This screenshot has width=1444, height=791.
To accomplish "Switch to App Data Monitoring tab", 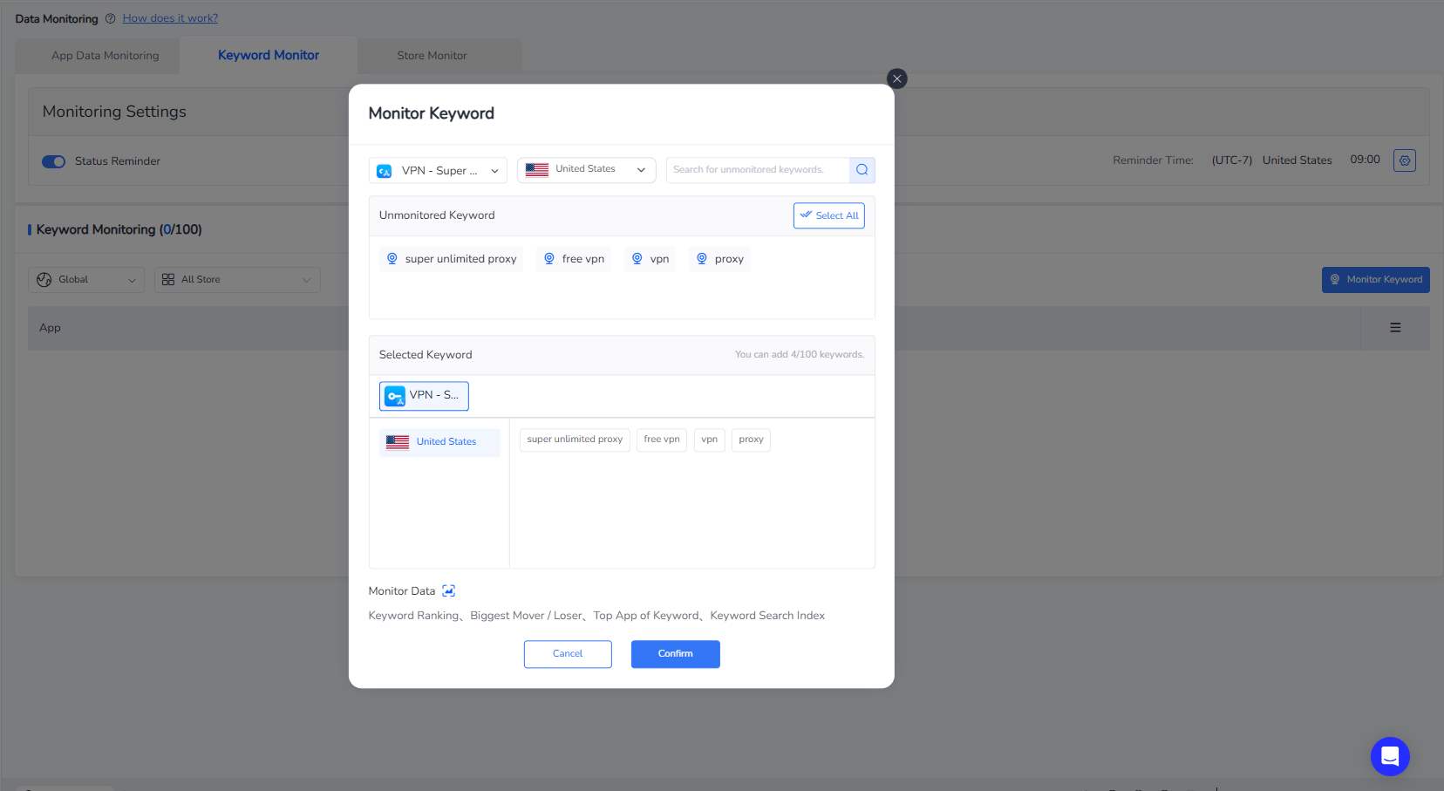I will point(106,56).
